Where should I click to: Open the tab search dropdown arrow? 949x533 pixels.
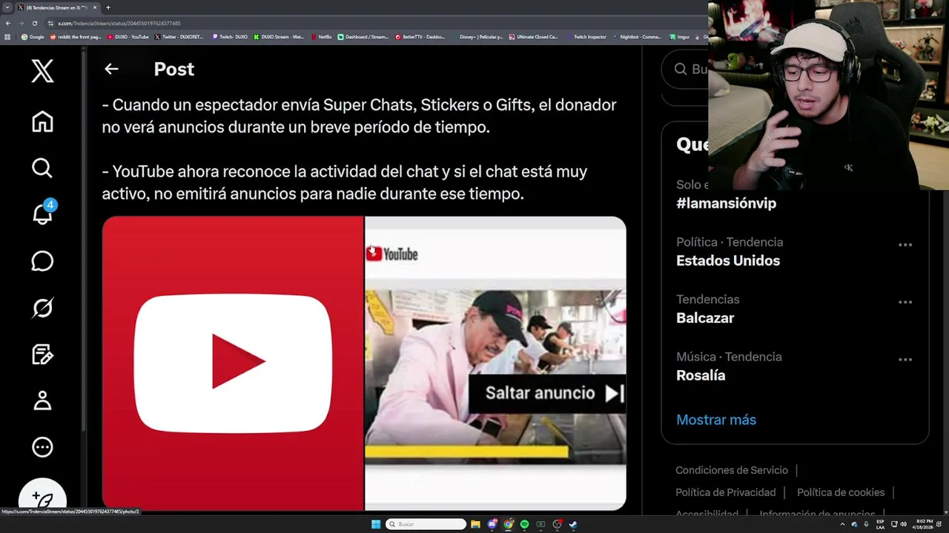coord(7,7)
